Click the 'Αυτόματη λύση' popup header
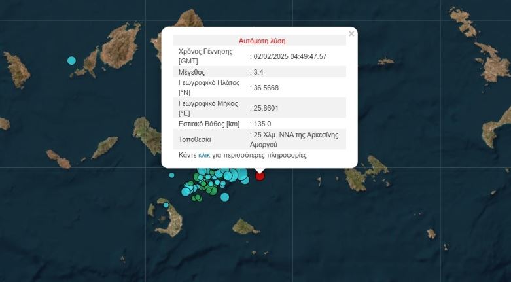This screenshot has width=511, height=282. (x=262, y=41)
